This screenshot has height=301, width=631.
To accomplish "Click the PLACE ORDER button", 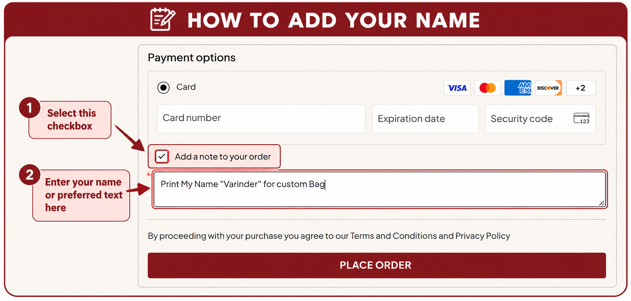I will click(377, 265).
